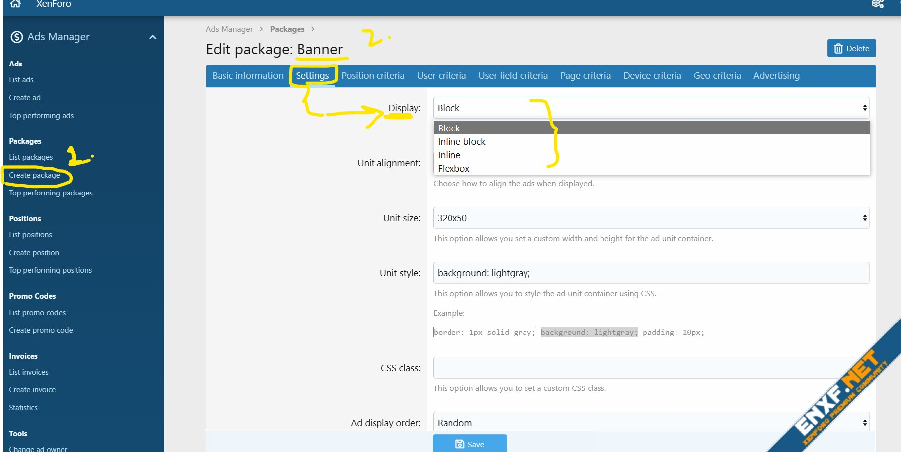The height and width of the screenshot is (452, 901).
Task: Open the Display dropdown
Action: (x=651, y=108)
